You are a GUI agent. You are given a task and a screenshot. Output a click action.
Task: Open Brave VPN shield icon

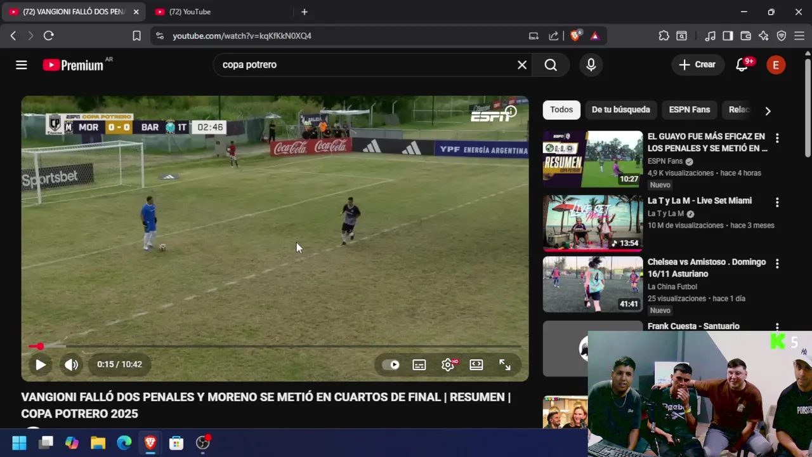coord(782,36)
